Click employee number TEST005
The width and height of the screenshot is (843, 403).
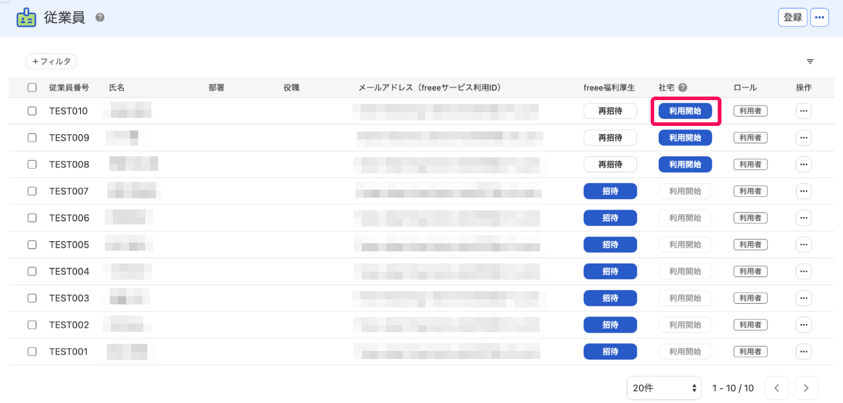(69, 245)
